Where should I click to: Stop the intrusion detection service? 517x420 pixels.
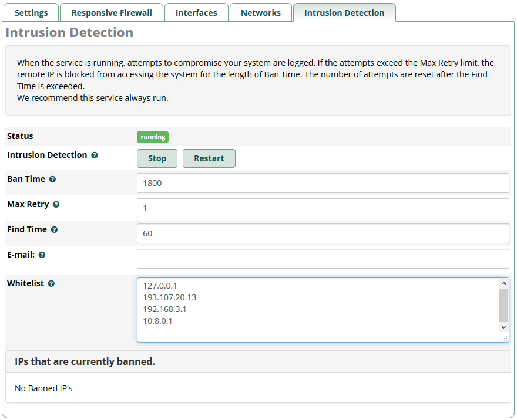click(x=157, y=158)
